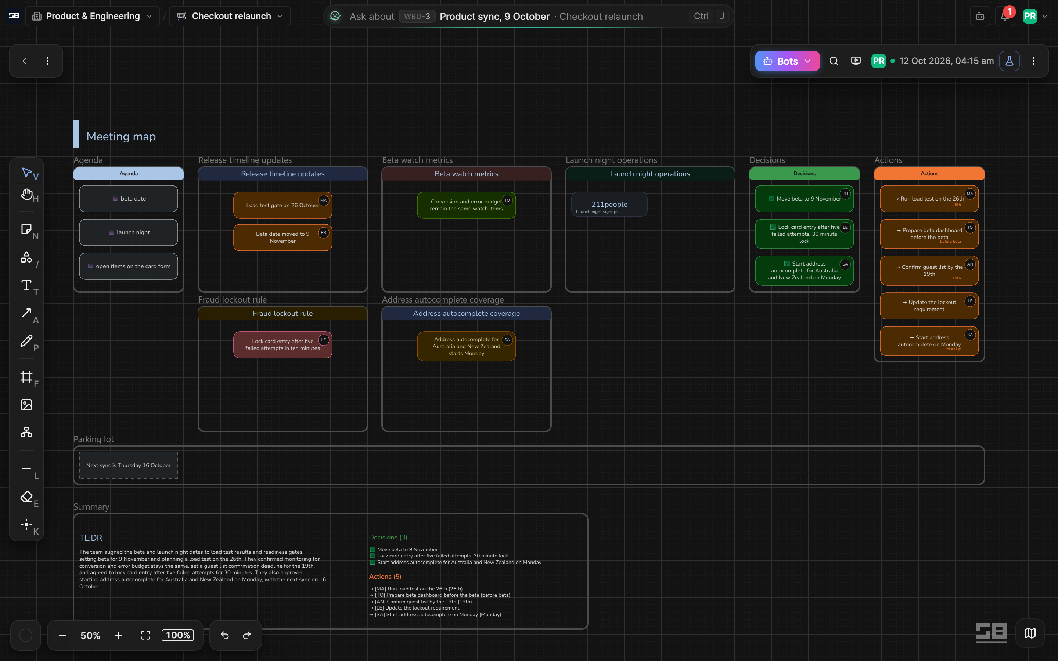Select the diagram hierarchy tool
The width and height of the screenshot is (1058, 661).
27,432
